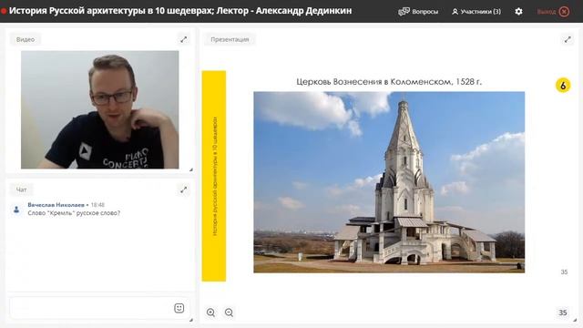Click the chat message "Слово Кремль русское слово?"
583x328 pixels.
pyautogui.click(x=74, y=213)
